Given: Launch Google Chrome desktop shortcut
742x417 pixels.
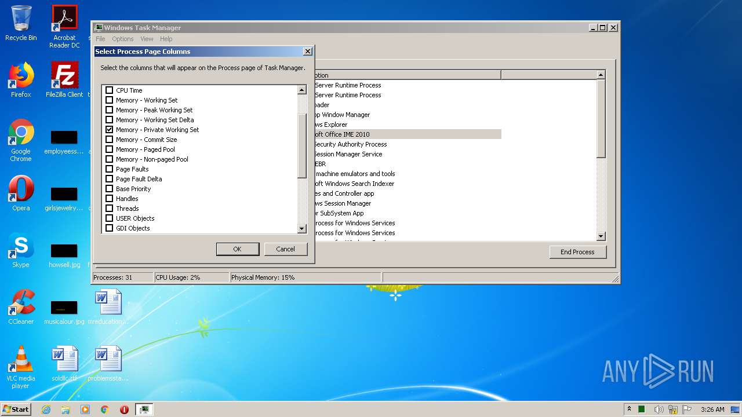Looking at the screenshot, I should [21, 140].
